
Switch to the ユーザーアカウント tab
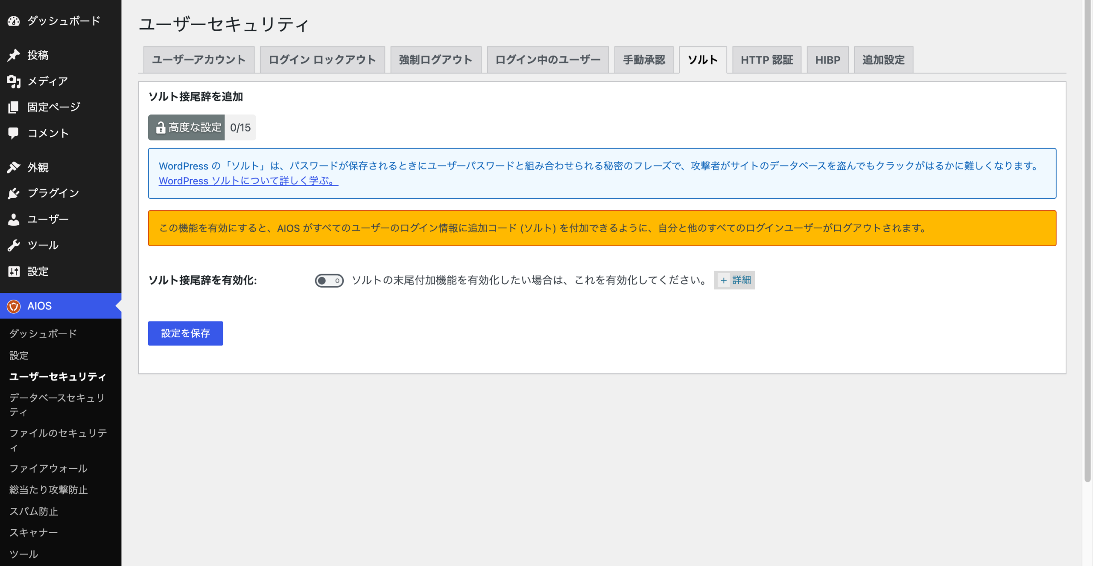point(199,60)
